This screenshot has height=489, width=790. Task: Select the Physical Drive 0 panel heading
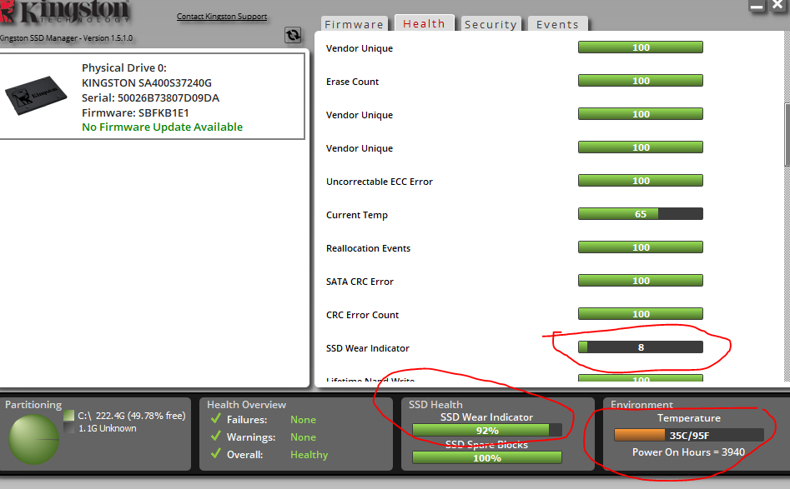click(x=124, y=68)
